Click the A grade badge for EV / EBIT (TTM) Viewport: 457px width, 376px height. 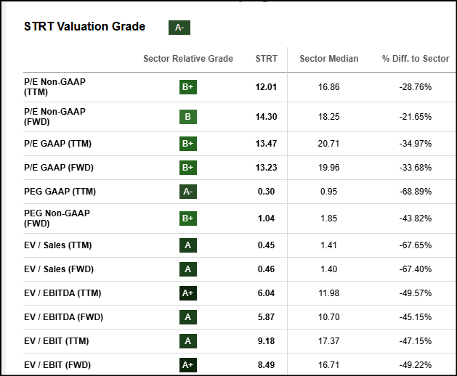pyautogui.click(x=187, y=340)
